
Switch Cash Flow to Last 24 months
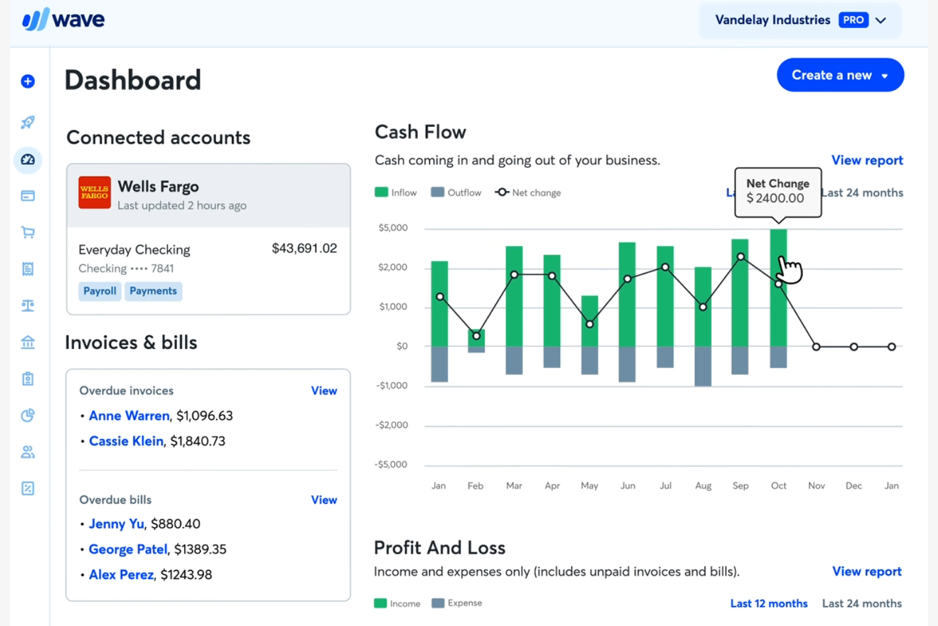[x=862, y=192]
